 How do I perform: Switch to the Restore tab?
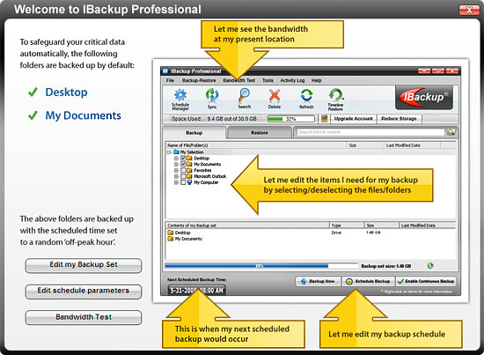(260, 132)
